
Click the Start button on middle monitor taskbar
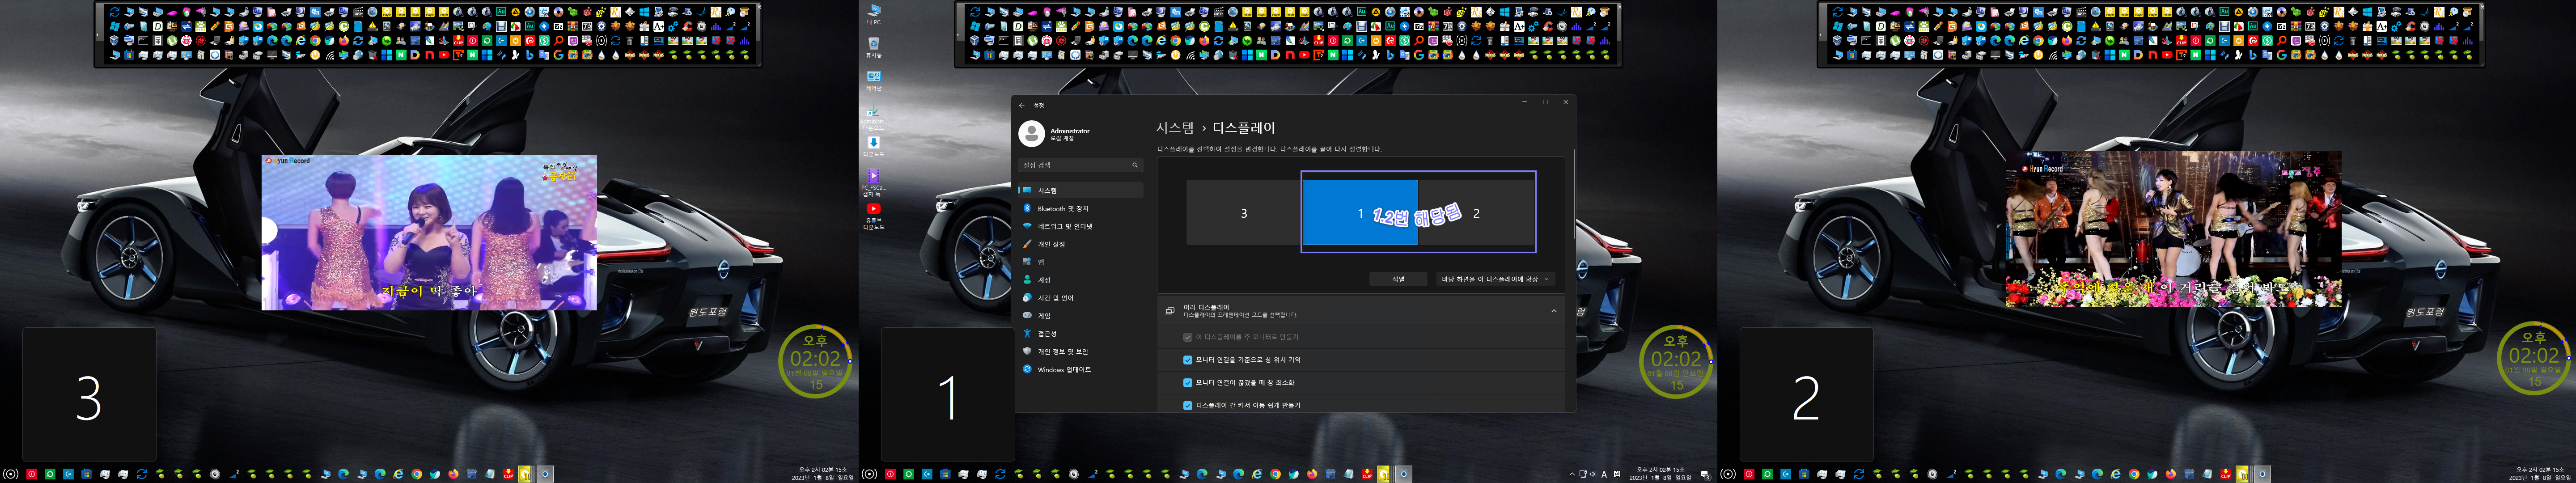(x=870, y=474)
